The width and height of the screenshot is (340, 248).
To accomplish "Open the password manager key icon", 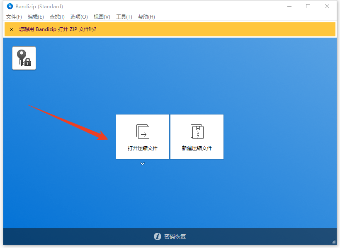I will tap(24, 58).
